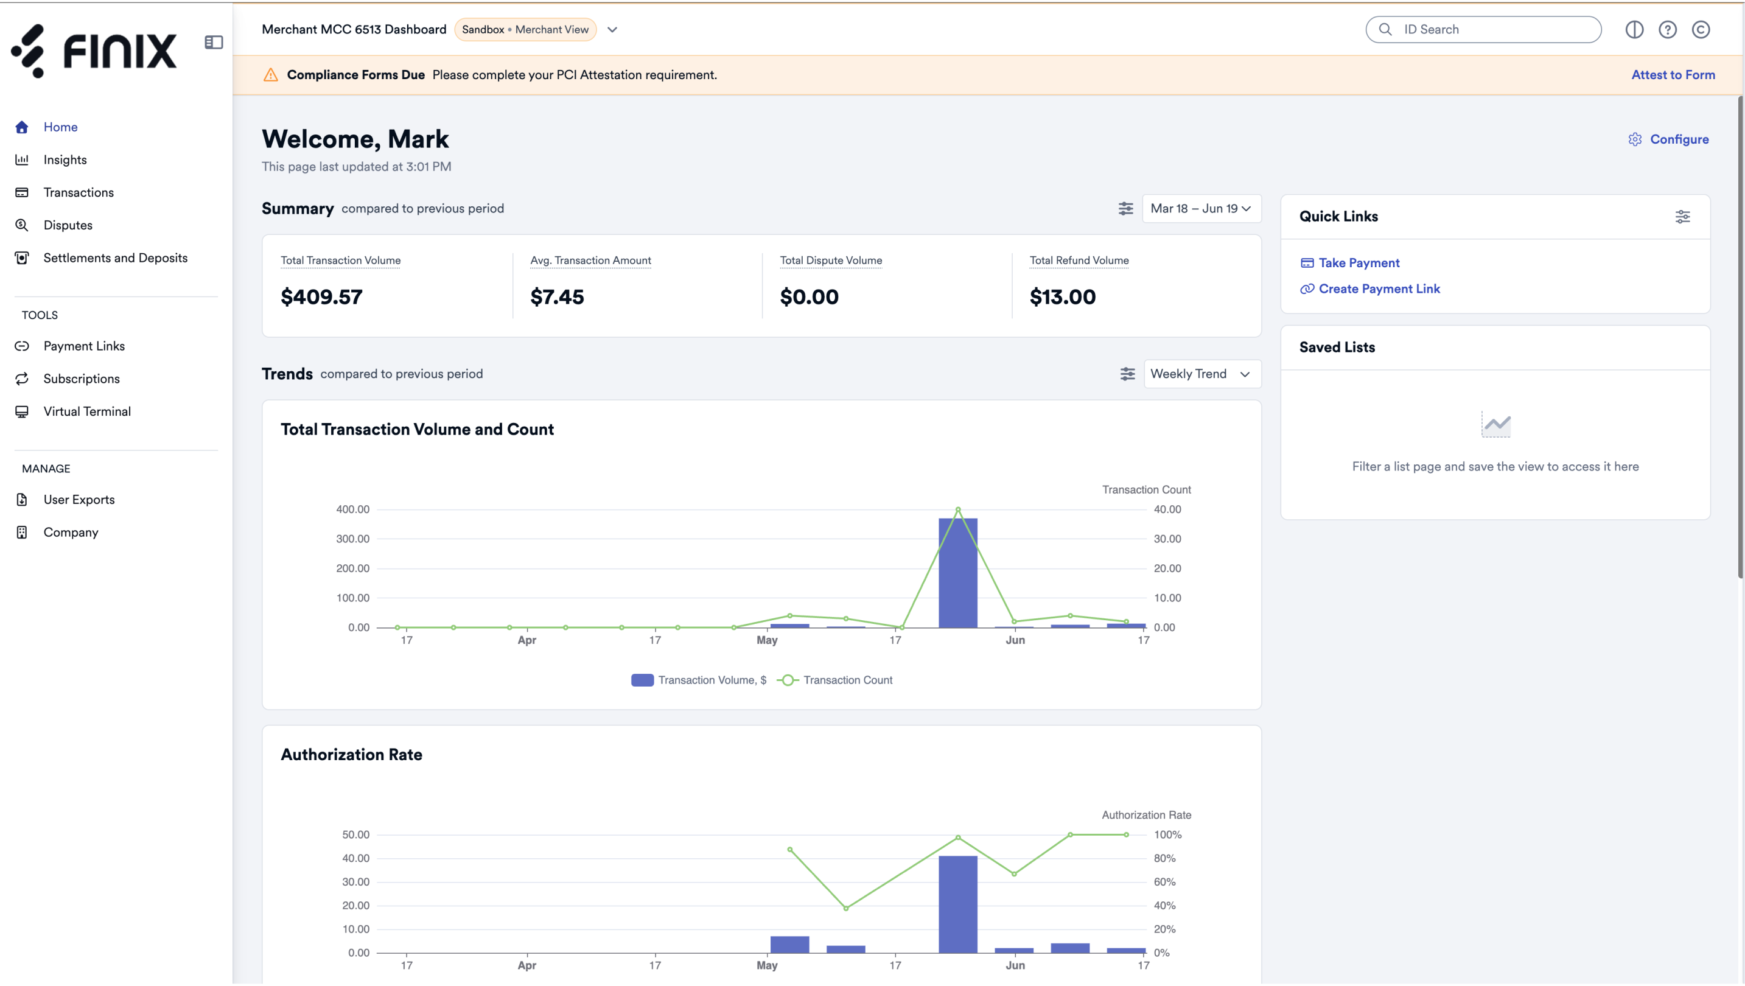This screenshot has width=1745, height=986.
Task: Open the account circle icon
Action: 1701,29
